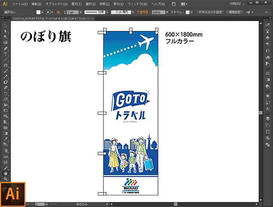The width and height of the screenshot is (273, 207).
Task: Open the Transparency panel icon
Action: tap(267, 86)
